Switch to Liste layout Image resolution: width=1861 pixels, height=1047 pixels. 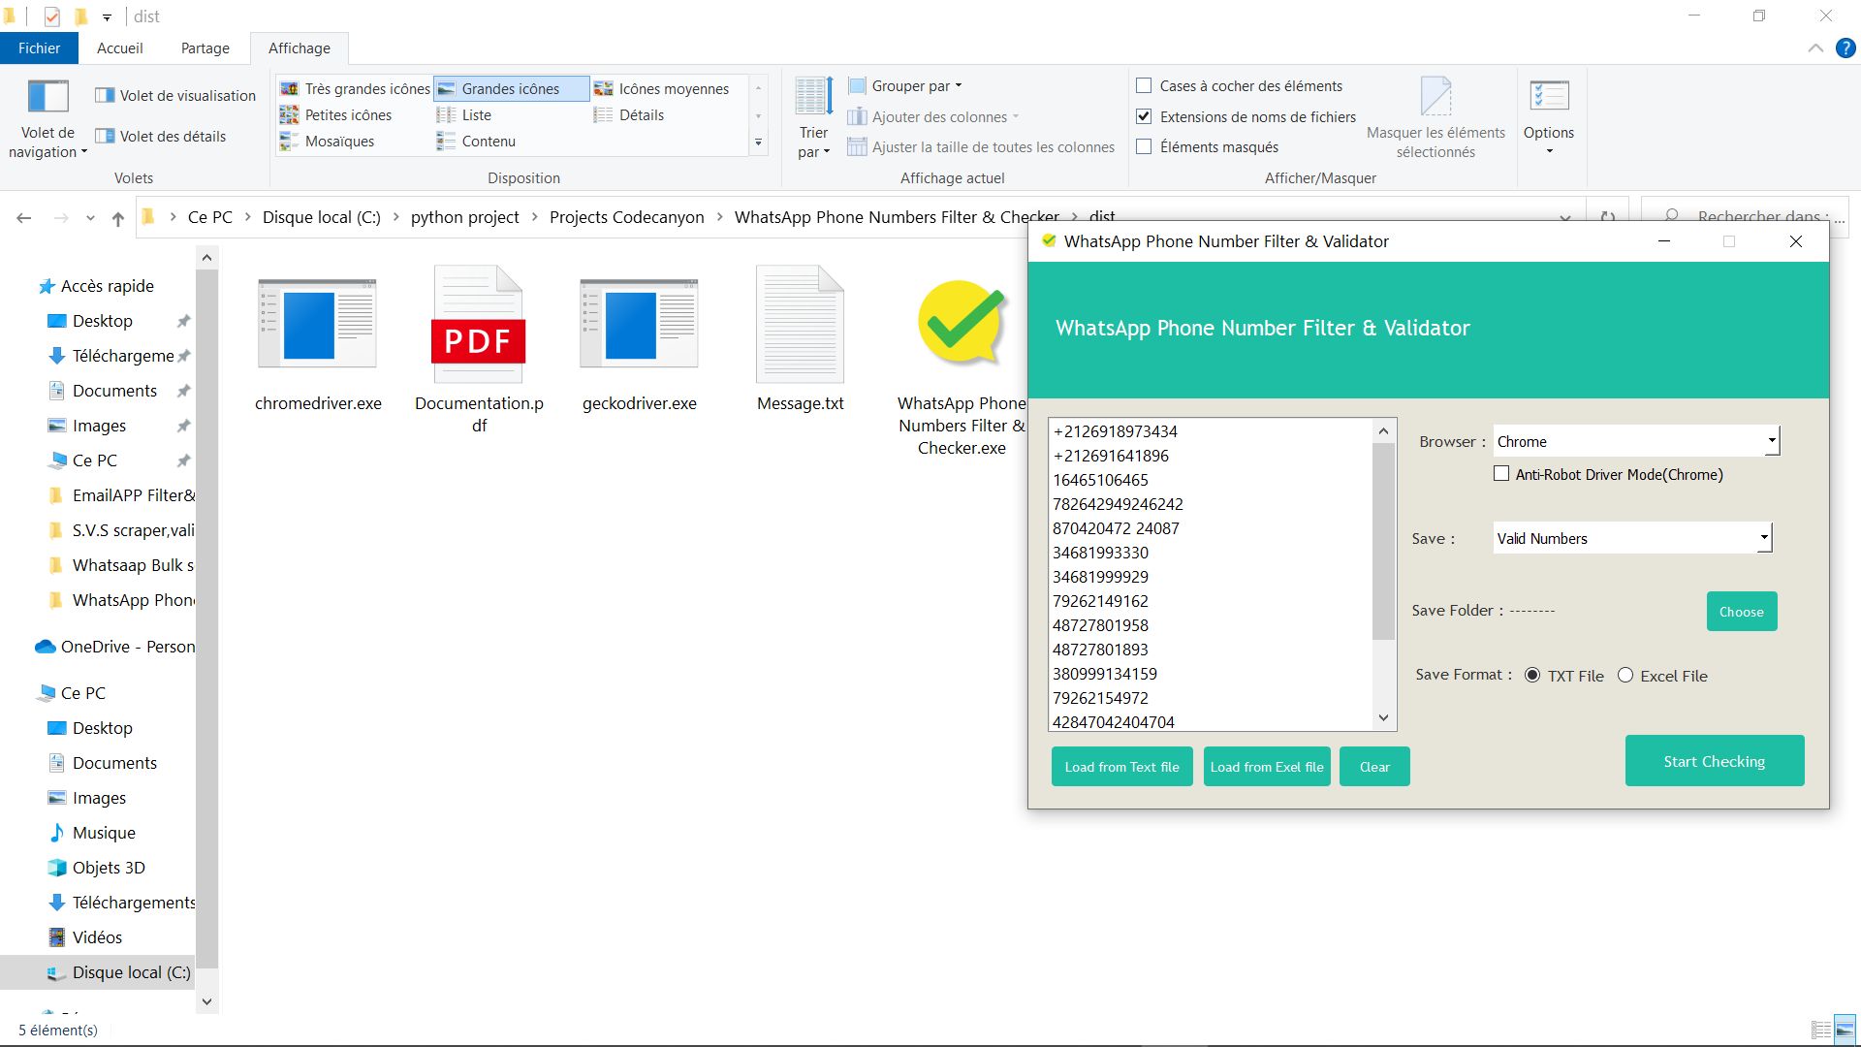click(464, 114)
